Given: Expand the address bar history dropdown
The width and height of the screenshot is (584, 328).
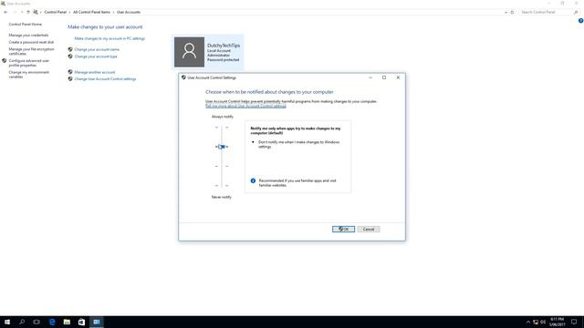Looking at the screenshot, I should coord(506,12).
